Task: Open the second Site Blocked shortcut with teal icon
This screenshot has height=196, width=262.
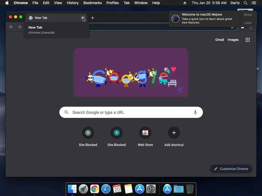Action: click(x=117, y=137)
